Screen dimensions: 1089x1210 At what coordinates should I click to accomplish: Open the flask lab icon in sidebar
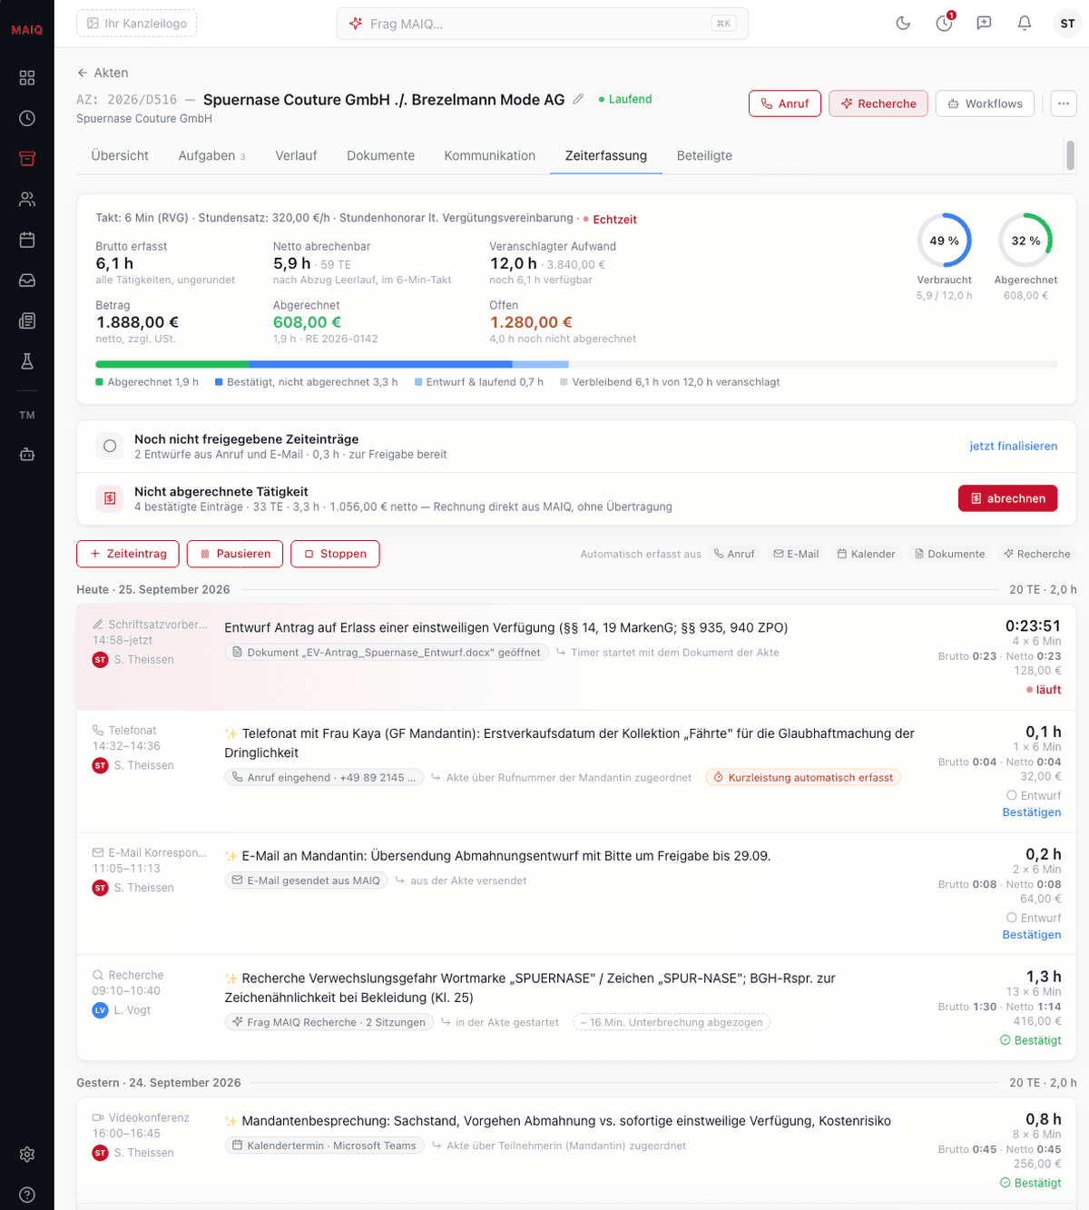click(x=27, y=361)
